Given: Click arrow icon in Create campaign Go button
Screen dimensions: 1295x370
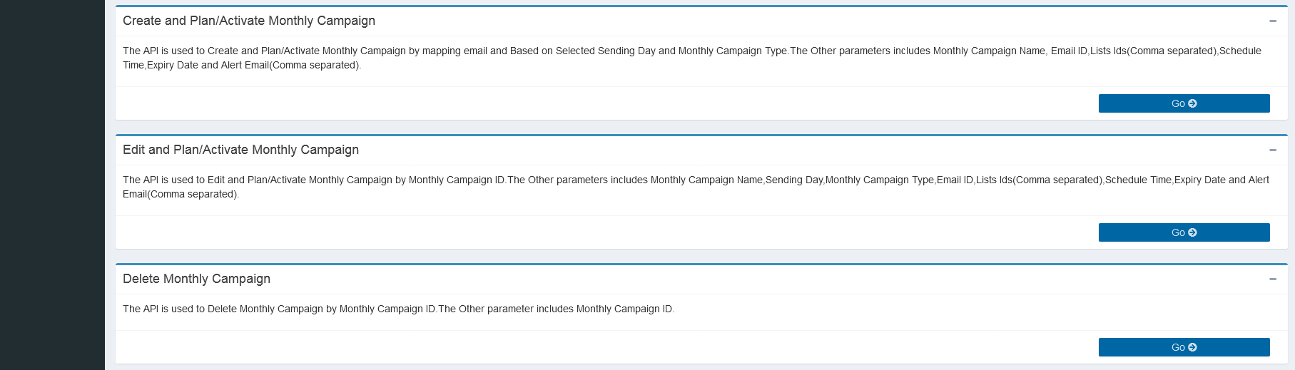Looking at the screenshot, I should (1192, 103).
